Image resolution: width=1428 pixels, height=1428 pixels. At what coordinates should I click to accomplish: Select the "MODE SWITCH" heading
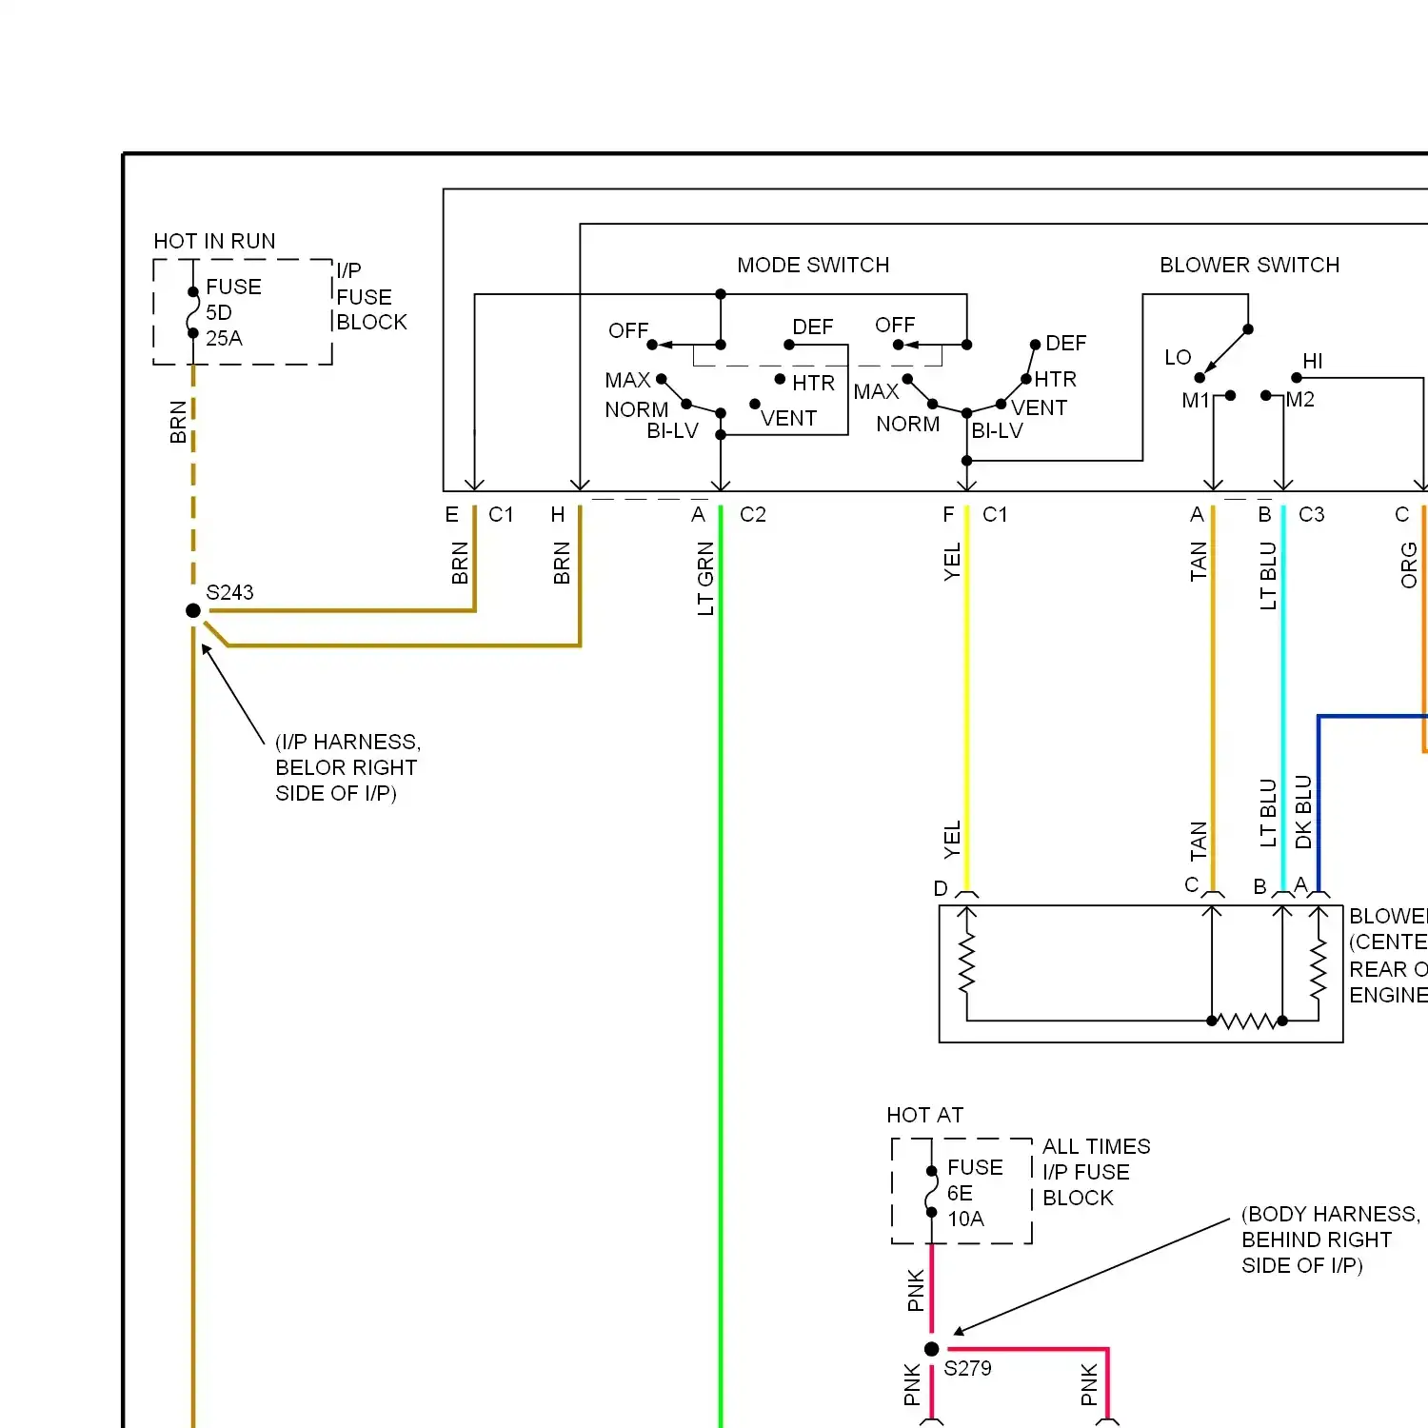[x=813, y=265]
